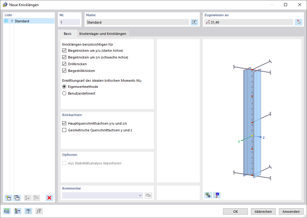Open units and decimals 0,00 icon
Screen dimensions: 307x218
click(7, 211)
